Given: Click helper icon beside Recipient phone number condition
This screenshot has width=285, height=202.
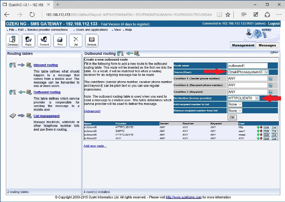Looking at the screenshot, I should 271,85.
